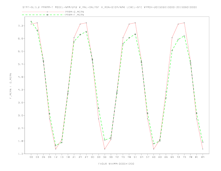221x171 pixels.
Task: Click the O_MEAN minimum point at hour 12
Action: pyautogui.click(x=56, y=149)
